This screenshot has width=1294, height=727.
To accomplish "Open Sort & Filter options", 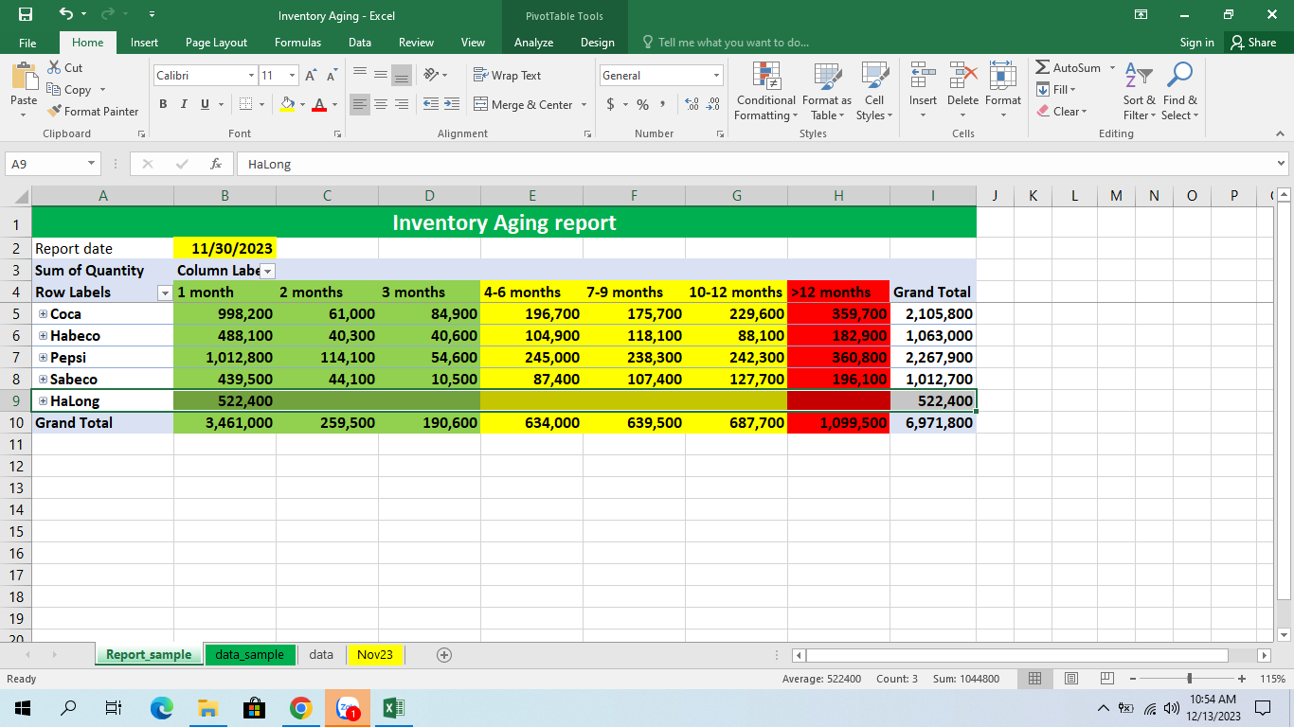I will pyautogui.click(x=1140, y=91).
